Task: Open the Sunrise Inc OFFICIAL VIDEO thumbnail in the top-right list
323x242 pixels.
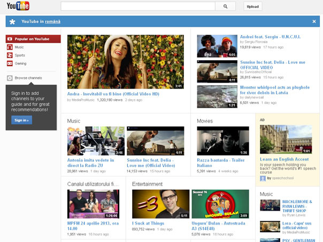Action: [217, 71]
